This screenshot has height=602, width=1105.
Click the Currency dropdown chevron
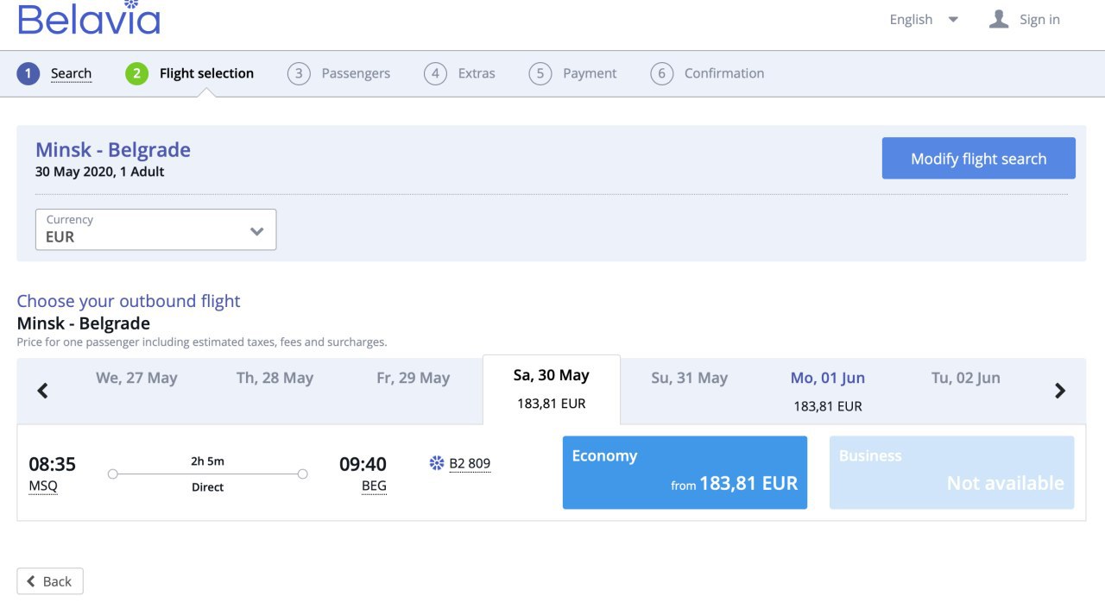tap(256, 231)
